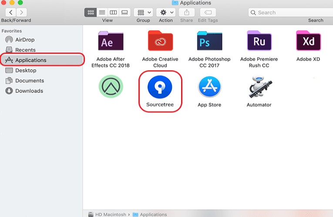Image resolution: width=333 pixels, height=217 pixels.
Task: Click Applications in the path bar
Action: [x=150, y=214]
